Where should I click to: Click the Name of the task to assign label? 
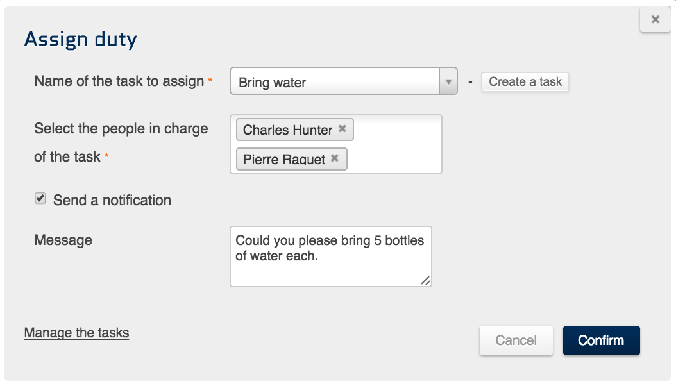click(x=119, y=81)
